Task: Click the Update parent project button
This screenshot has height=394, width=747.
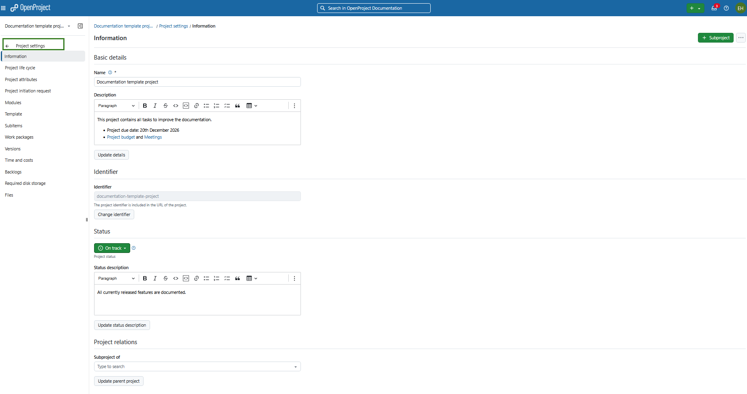Action: [119, 381]
